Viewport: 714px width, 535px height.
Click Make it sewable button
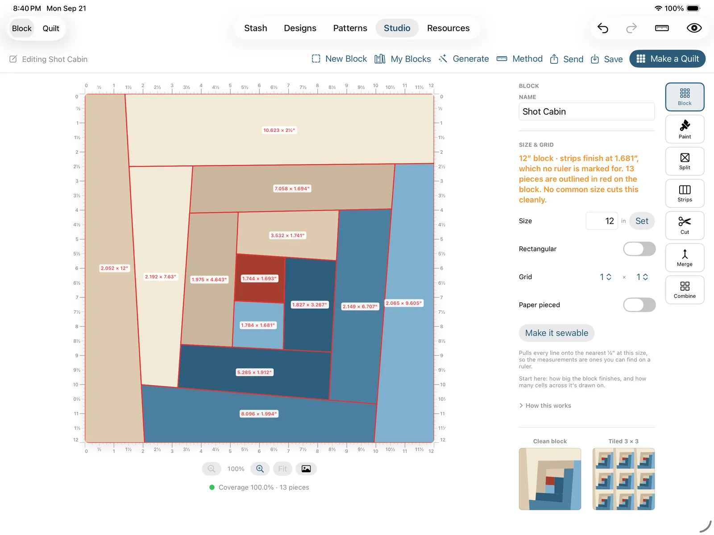(x=556, y=333)
